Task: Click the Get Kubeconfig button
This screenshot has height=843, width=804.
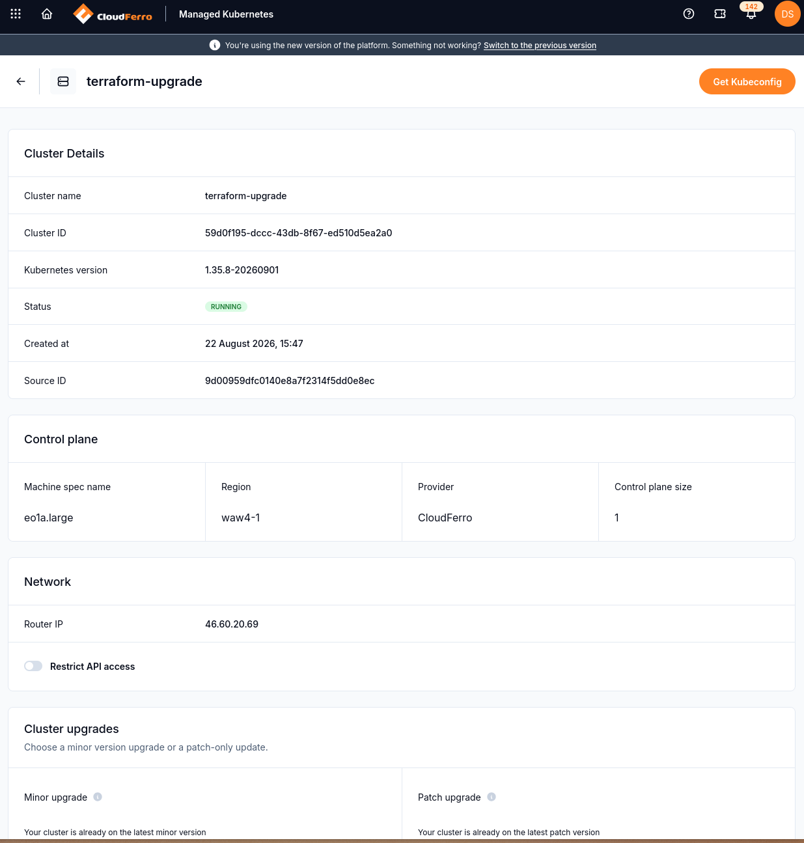Action: pos(747,81)
